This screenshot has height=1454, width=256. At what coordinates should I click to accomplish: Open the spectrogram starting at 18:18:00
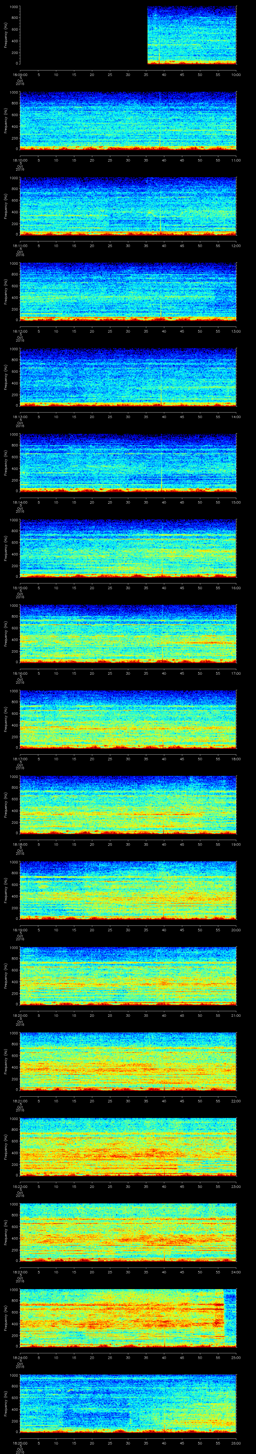point(128,805)
